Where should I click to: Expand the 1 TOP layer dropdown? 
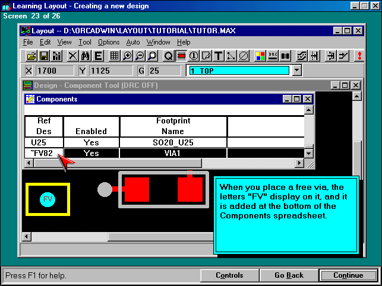click(297, 71)
